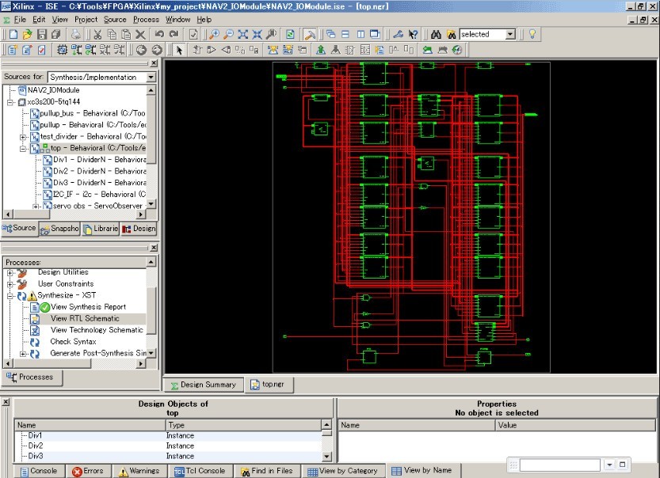Click the down arrow of the Design Objects scrollbar
660x478 pixels.
coord(327,455)
